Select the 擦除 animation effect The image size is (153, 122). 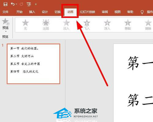click(x=148, y=25)
